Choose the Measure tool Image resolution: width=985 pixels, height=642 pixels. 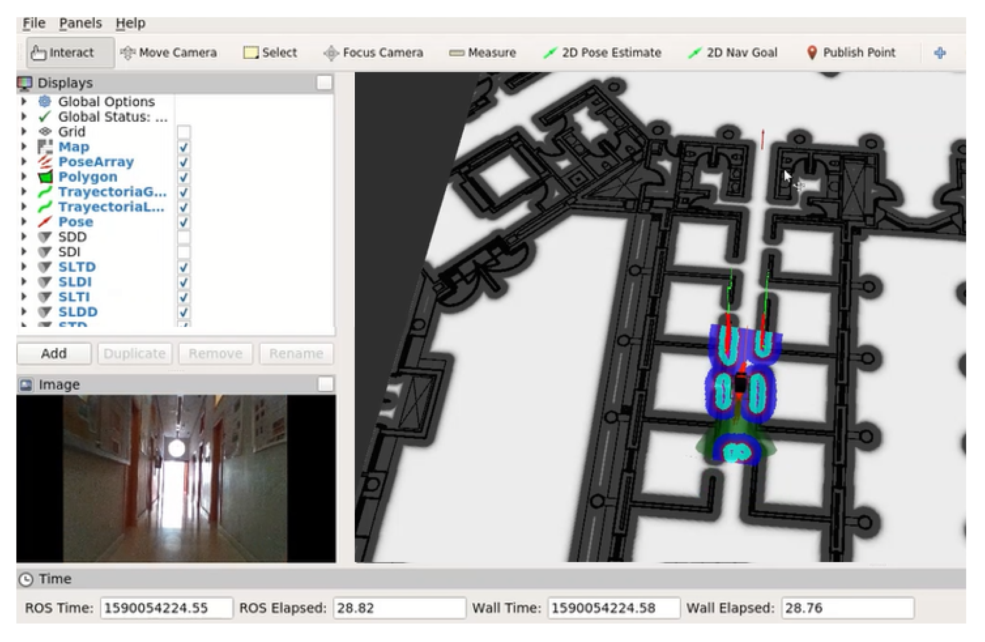(x=482, y=53)
